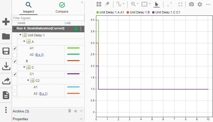This screenshot has width=213, height=122.
Task: Select the zoom in magnifier tool
Action: 133,4
